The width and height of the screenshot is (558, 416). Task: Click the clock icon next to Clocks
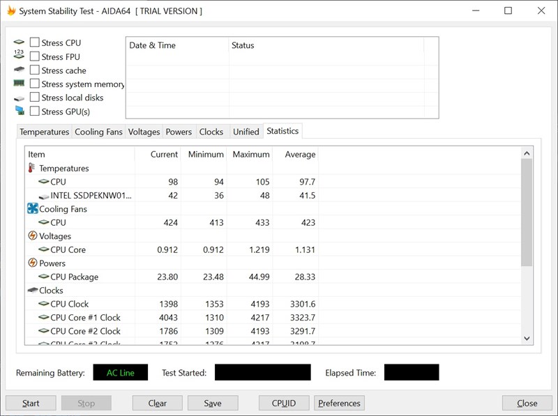[33, 290]
